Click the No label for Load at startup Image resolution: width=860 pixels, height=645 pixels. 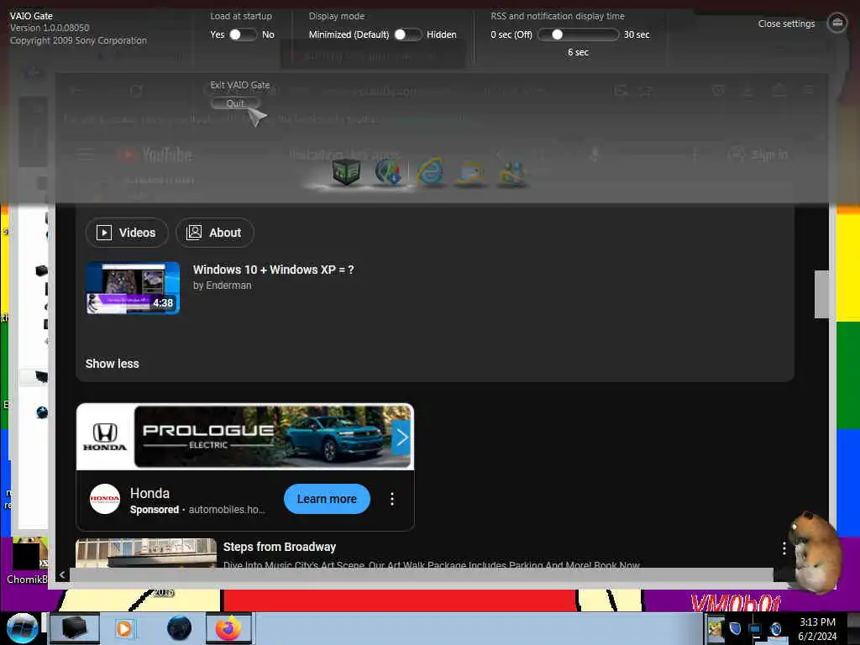click(268, 34)
